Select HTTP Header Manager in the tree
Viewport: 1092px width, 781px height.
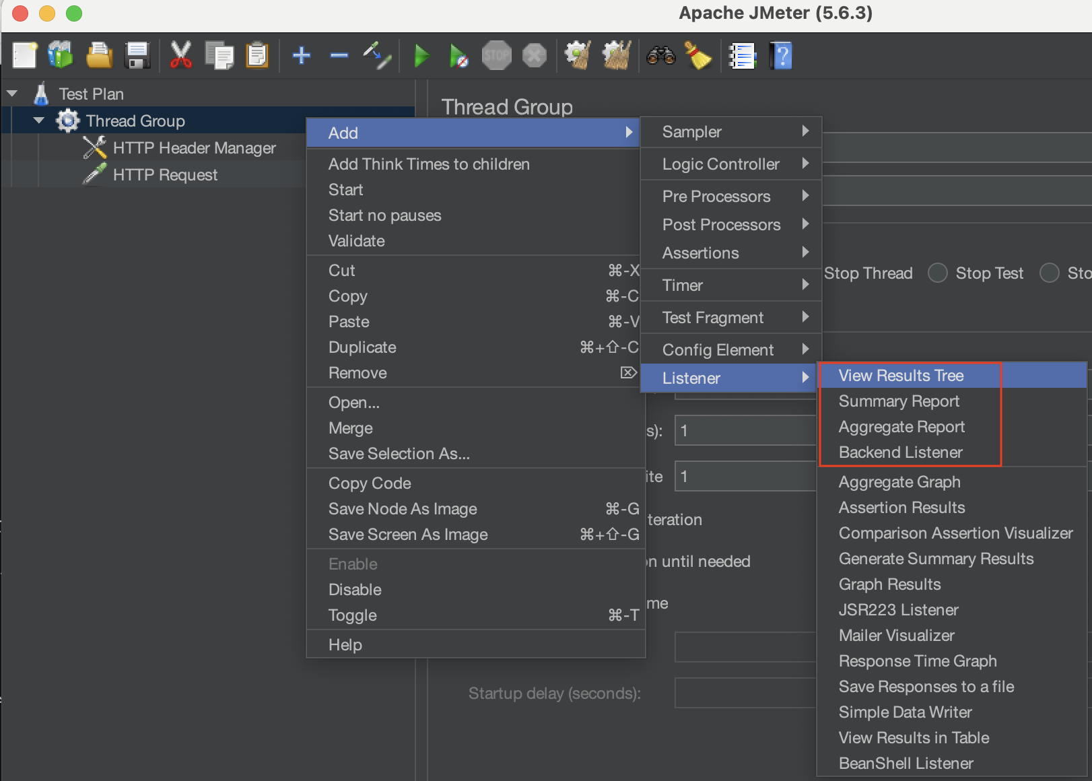pyautogui.click(x=195, y=147)
